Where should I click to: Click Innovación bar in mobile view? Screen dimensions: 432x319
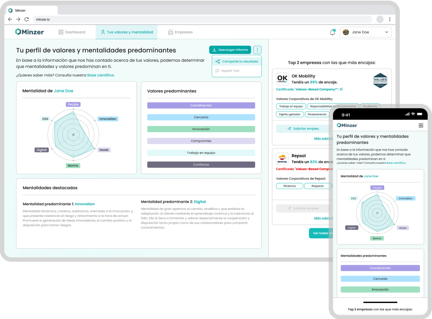coord(380,290)
